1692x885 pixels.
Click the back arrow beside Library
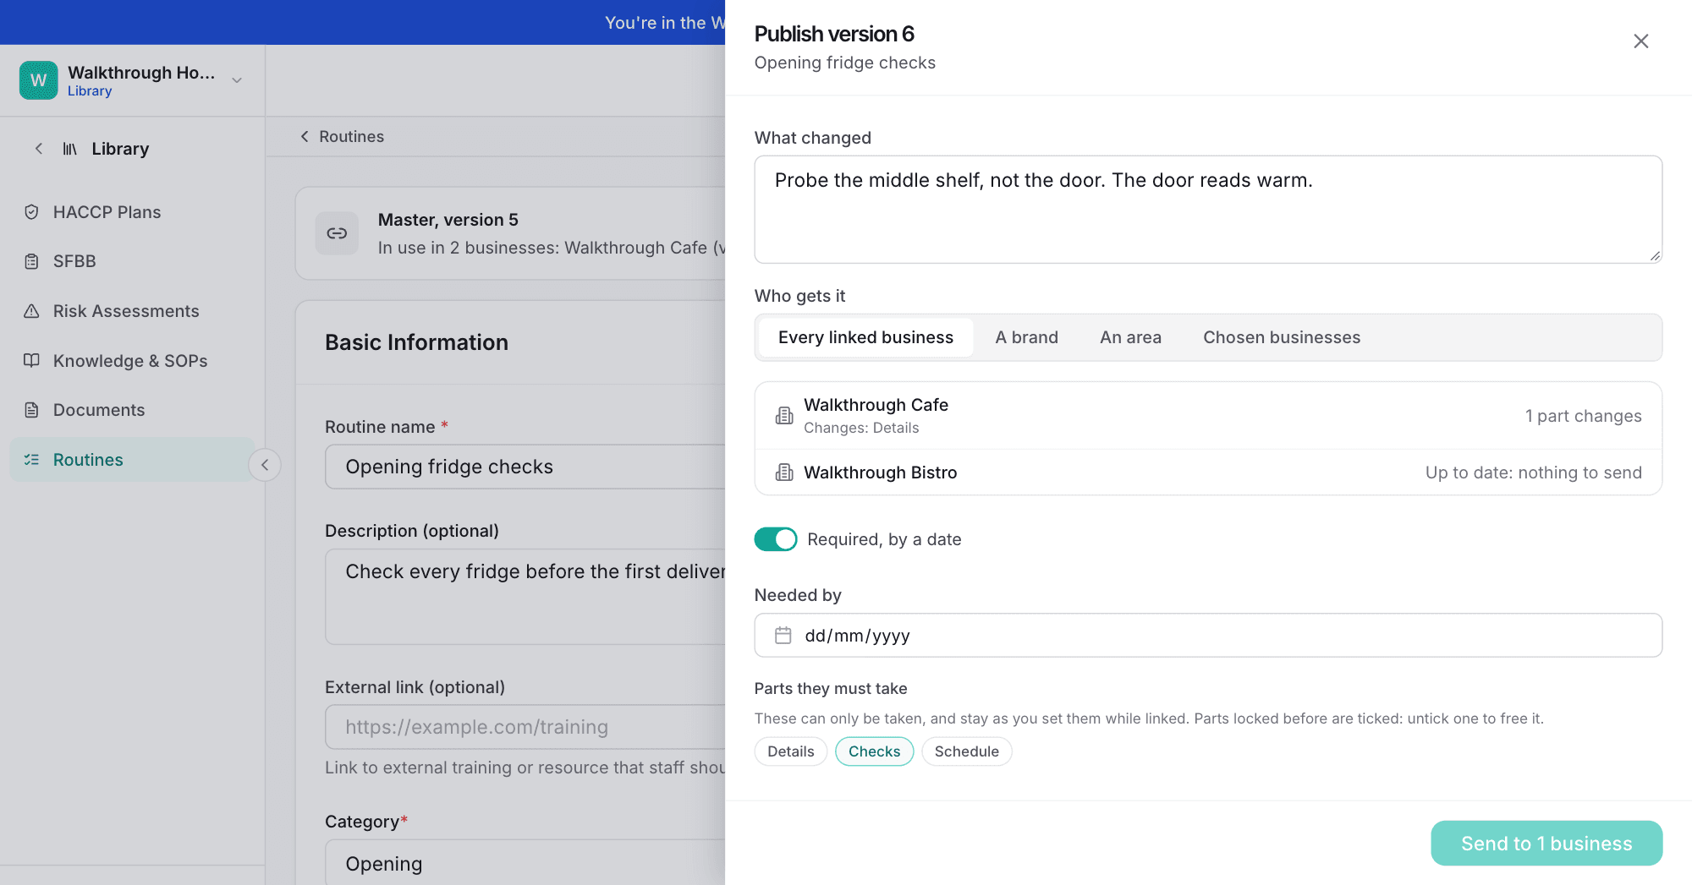point(39,149)
